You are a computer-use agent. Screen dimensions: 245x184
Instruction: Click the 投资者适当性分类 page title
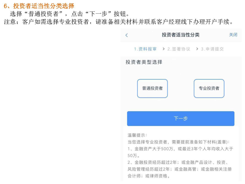181,35
